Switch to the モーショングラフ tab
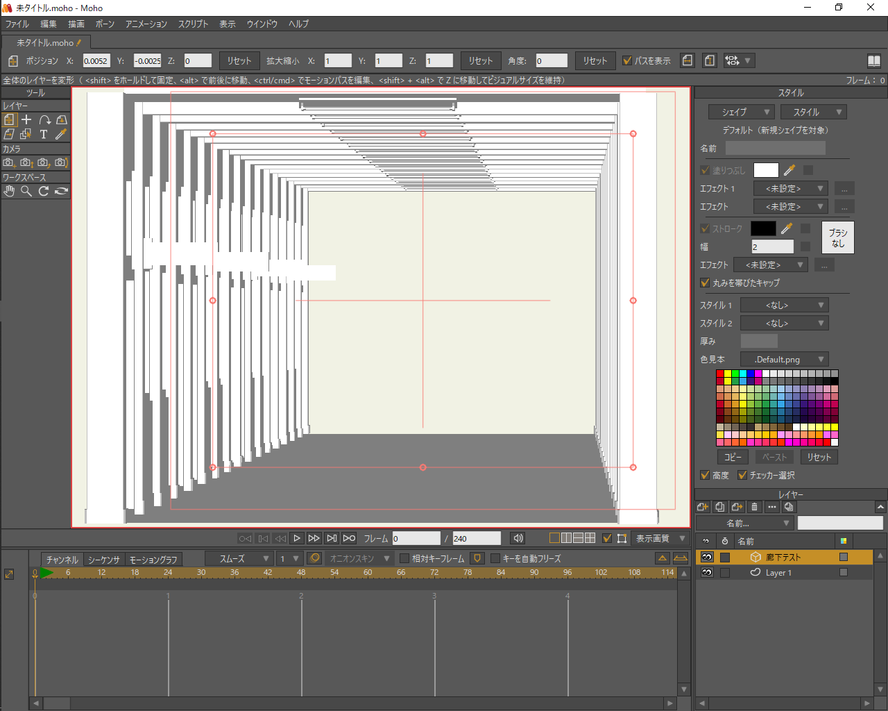Image resolution: width=888 pixels, height=711 pixels. click(x=153, y=560)
